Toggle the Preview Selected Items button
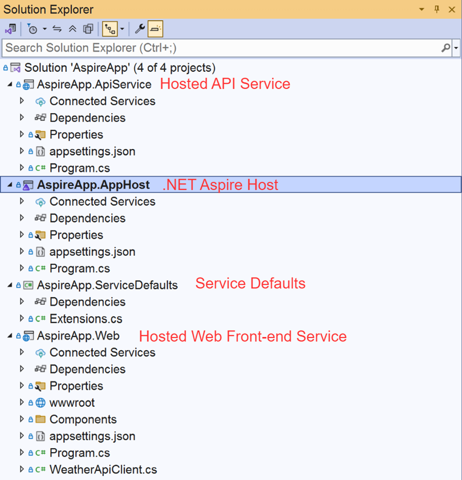462x480 pixels. (155, 29)
